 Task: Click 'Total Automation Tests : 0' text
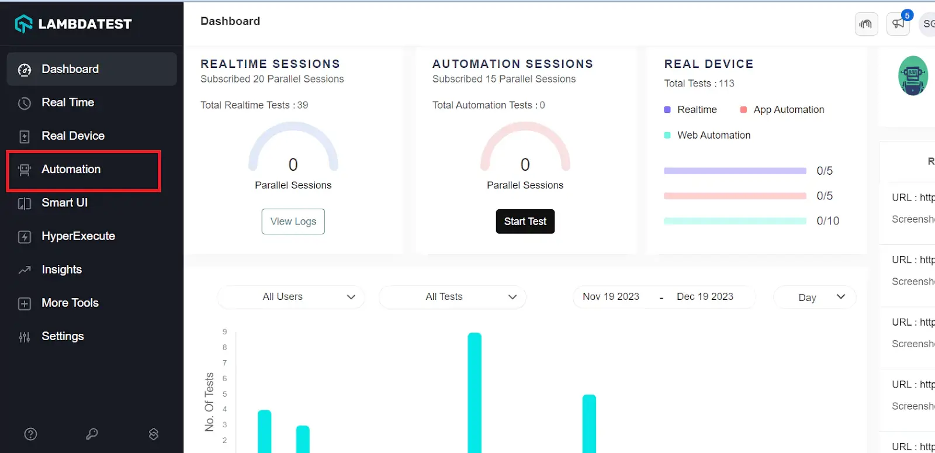(x=489, y=105)
